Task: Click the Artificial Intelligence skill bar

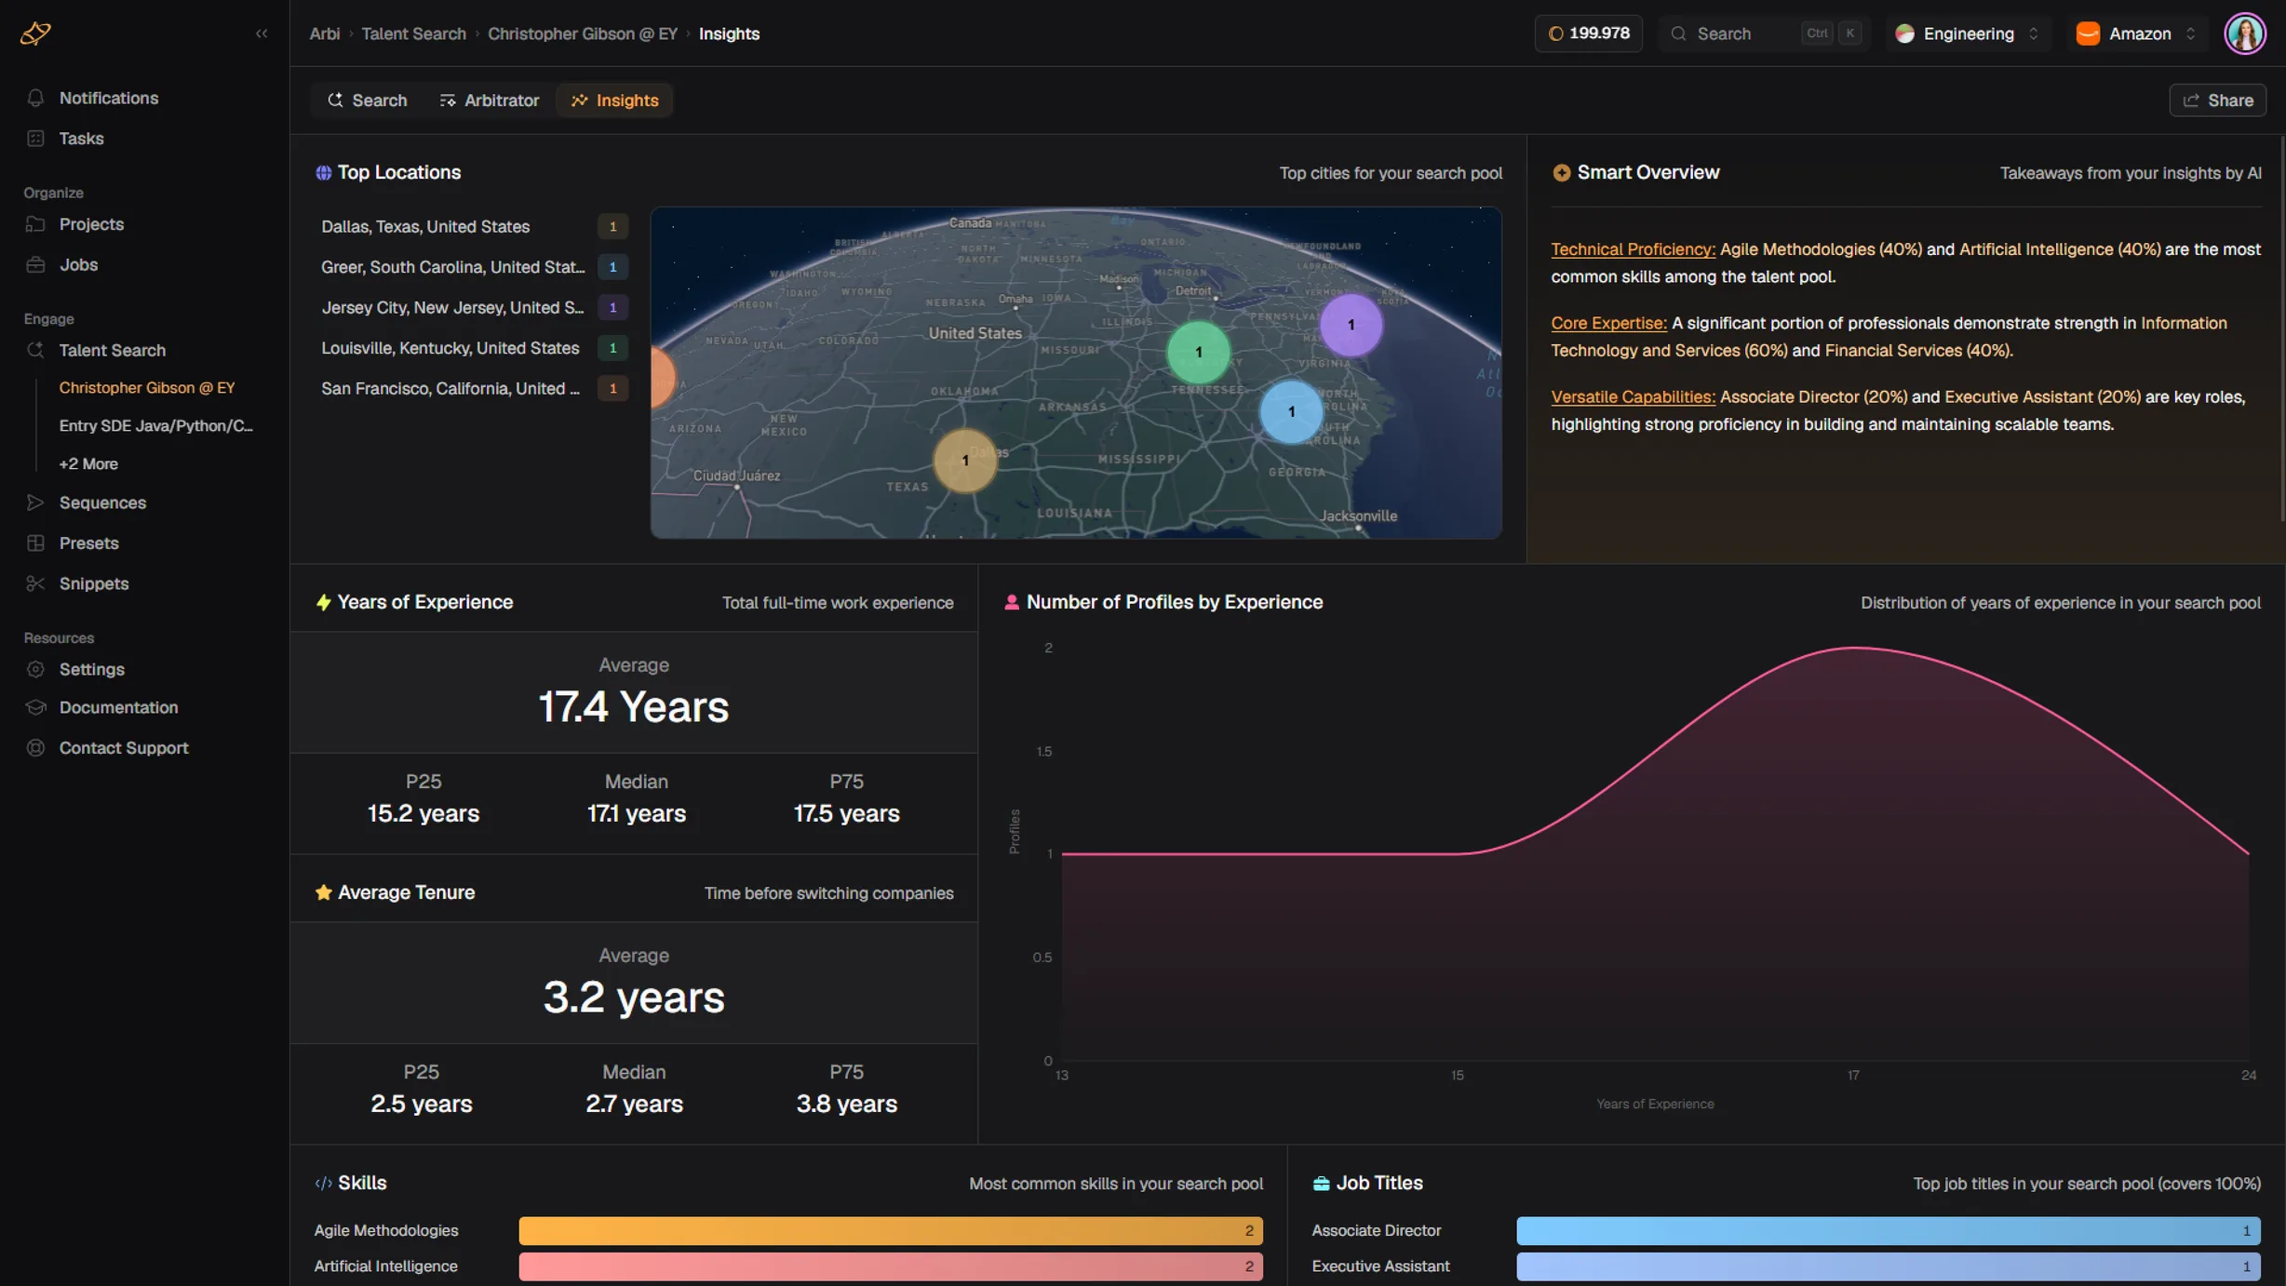Action: click(x=891, y=1266)
